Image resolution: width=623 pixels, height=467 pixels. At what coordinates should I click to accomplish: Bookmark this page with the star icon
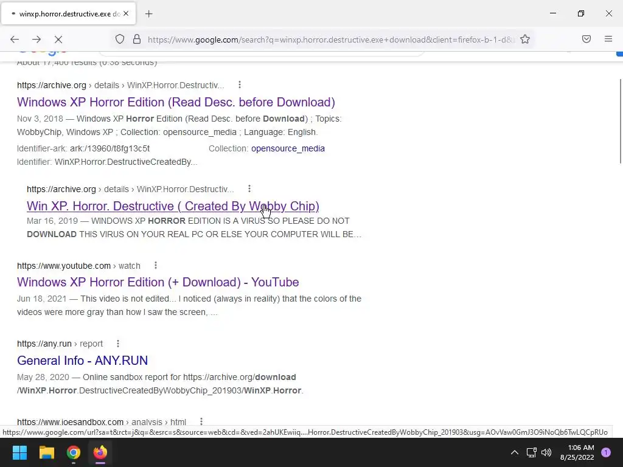525,39
